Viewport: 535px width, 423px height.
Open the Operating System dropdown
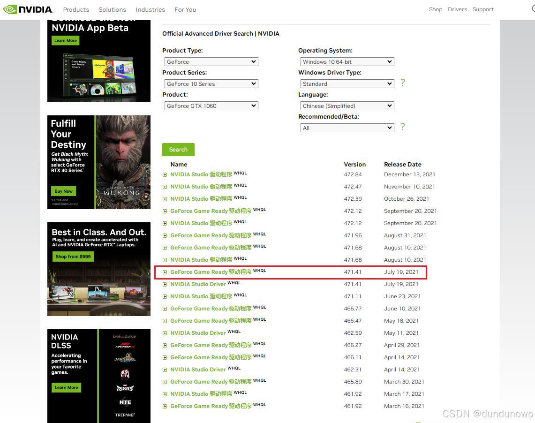point(347,62)
